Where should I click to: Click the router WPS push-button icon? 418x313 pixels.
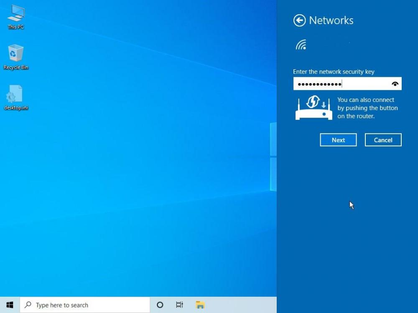coord(313,108)
